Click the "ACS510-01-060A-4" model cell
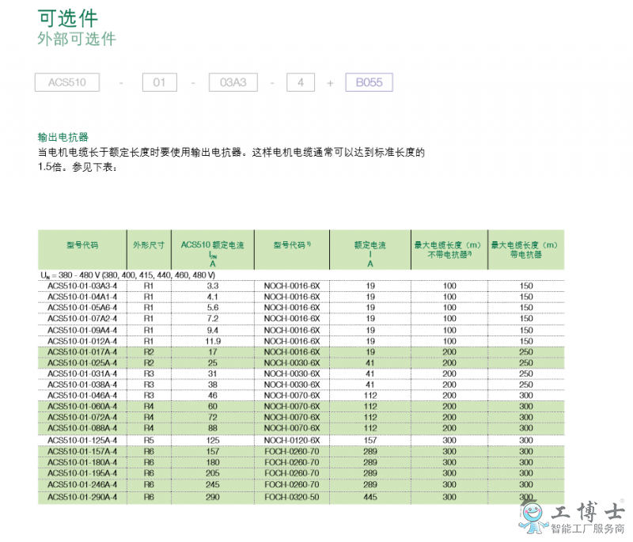The image size is (633, 542). 82,407
